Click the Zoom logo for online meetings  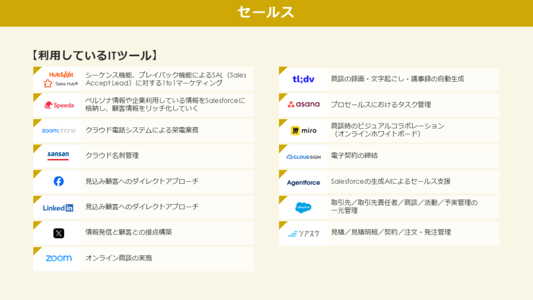58,258
